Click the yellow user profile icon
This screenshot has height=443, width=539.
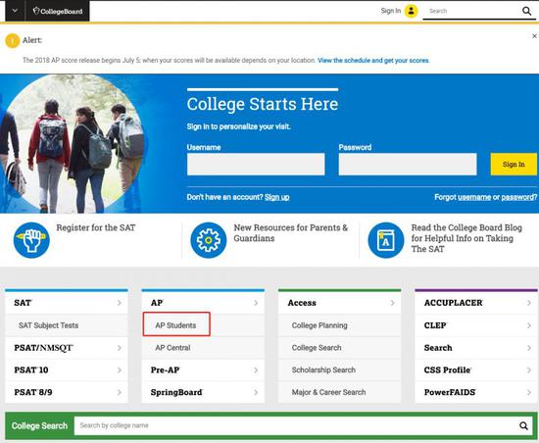(x=411, y=11)
